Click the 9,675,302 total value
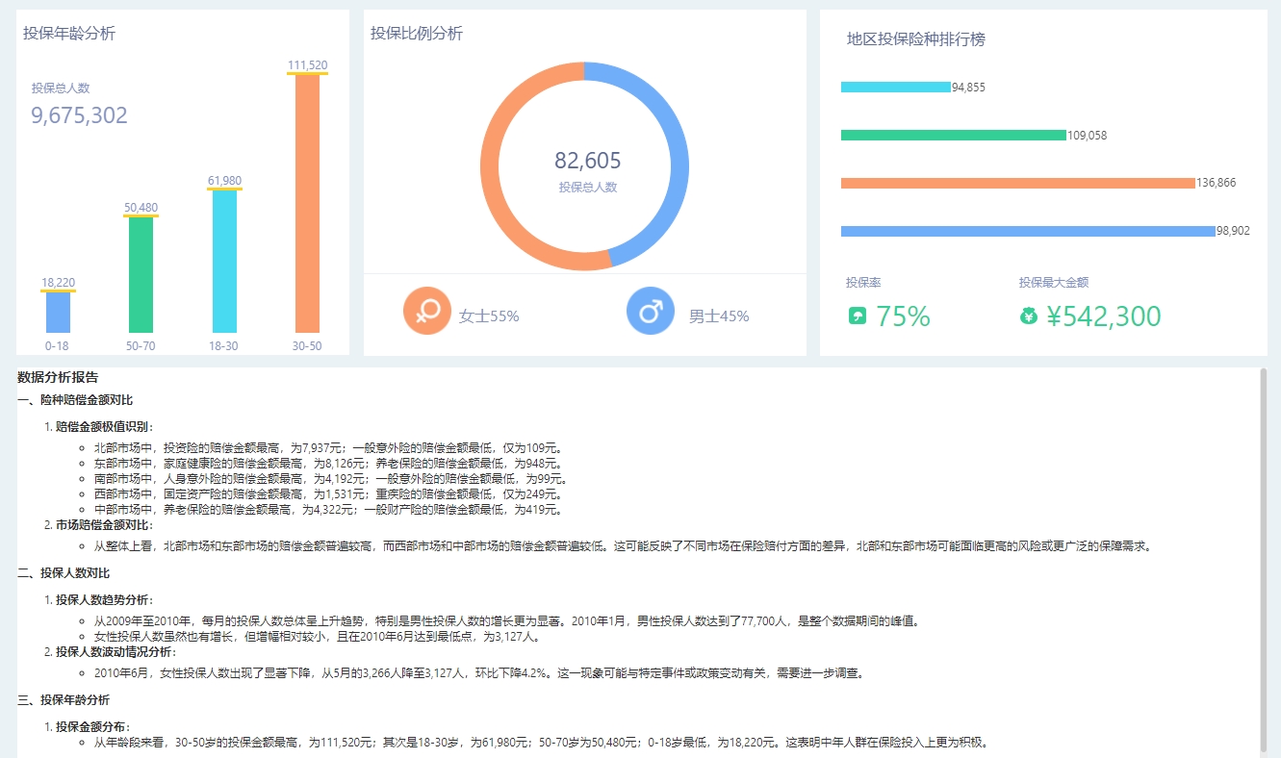 [x=79, y=115]
